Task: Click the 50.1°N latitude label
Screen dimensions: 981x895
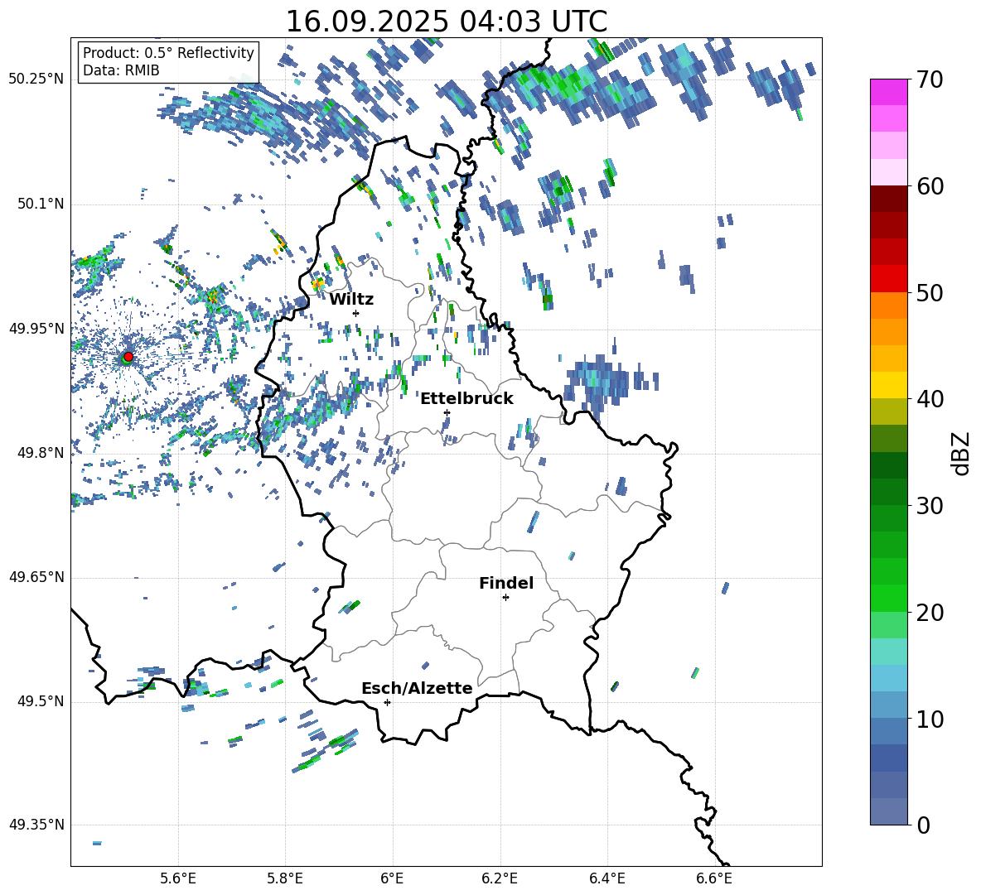Action: pyautogui.click(x=40, y=205)
